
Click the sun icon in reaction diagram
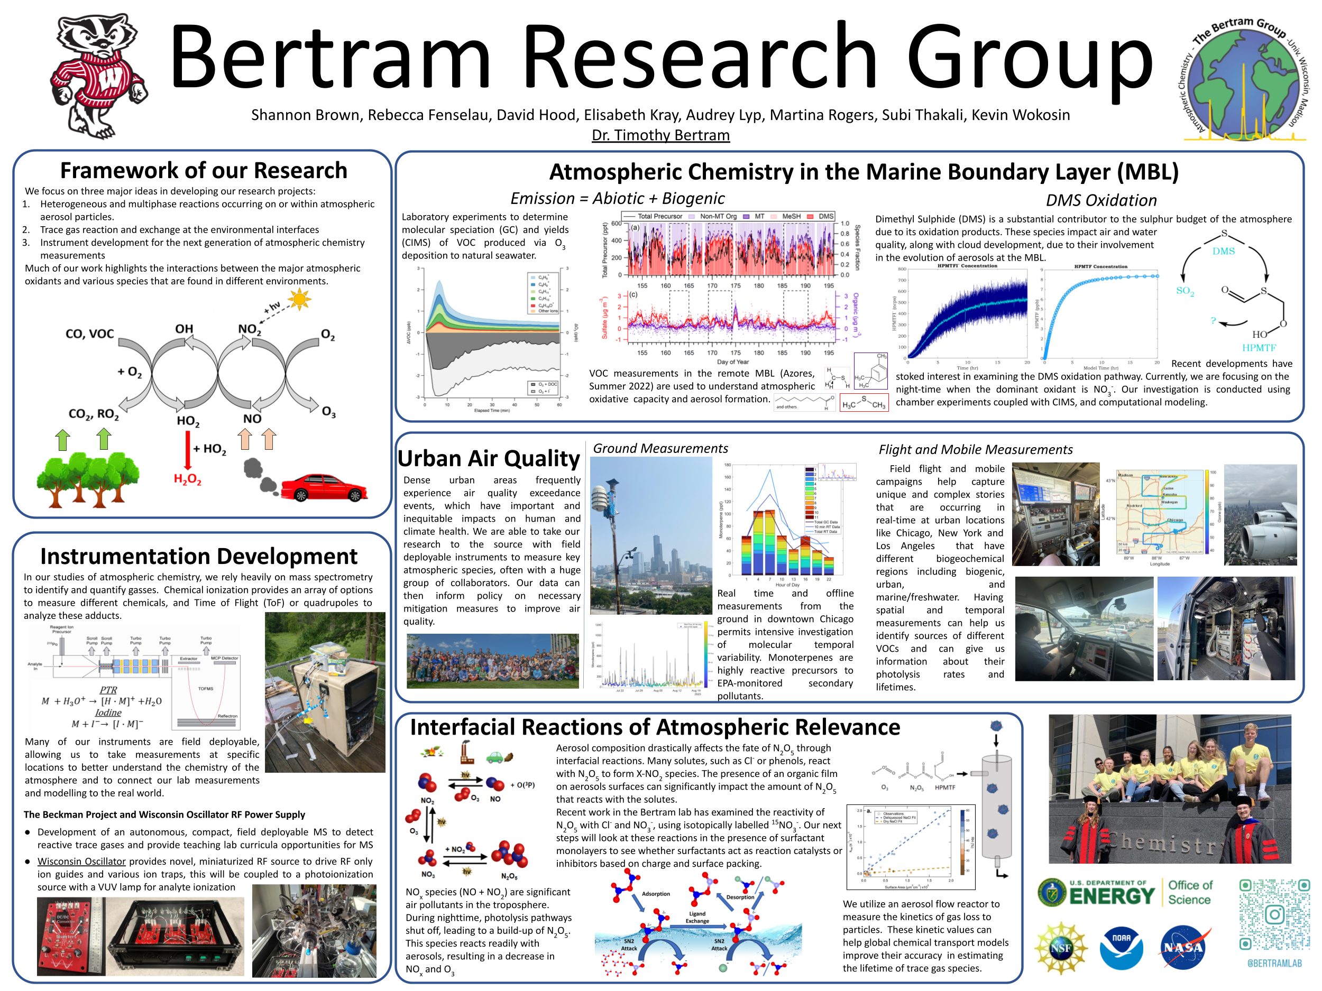coord(299,299)
